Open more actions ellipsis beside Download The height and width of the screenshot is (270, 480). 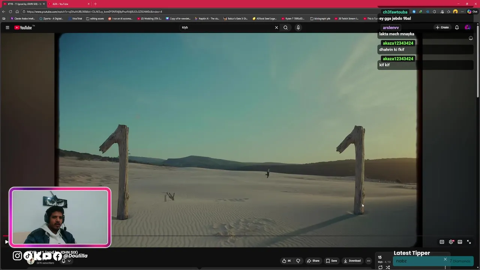tap(368, 261)
